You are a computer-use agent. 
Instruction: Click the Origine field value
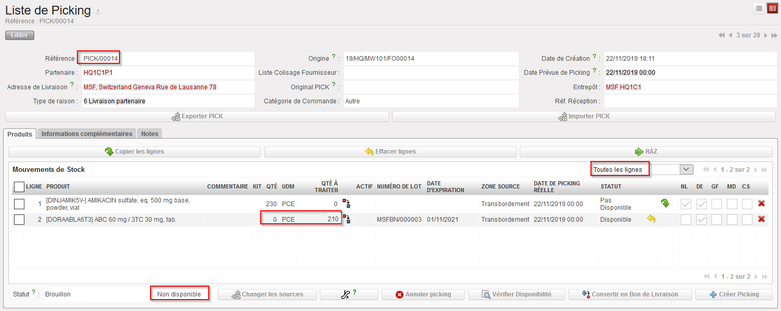[x=431, y=59]
